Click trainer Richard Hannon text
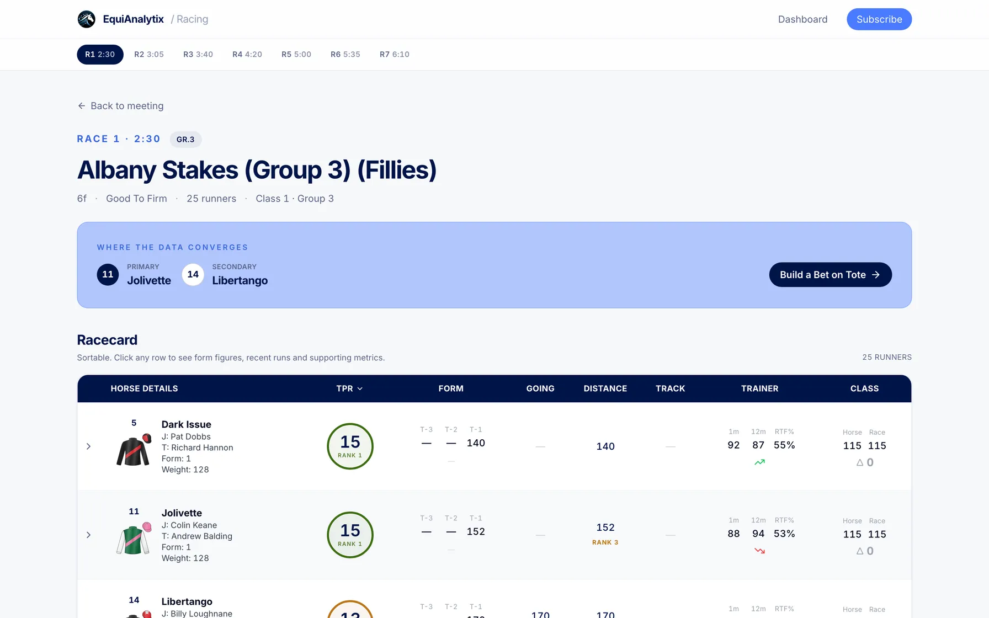 click(x=197, y=447)
